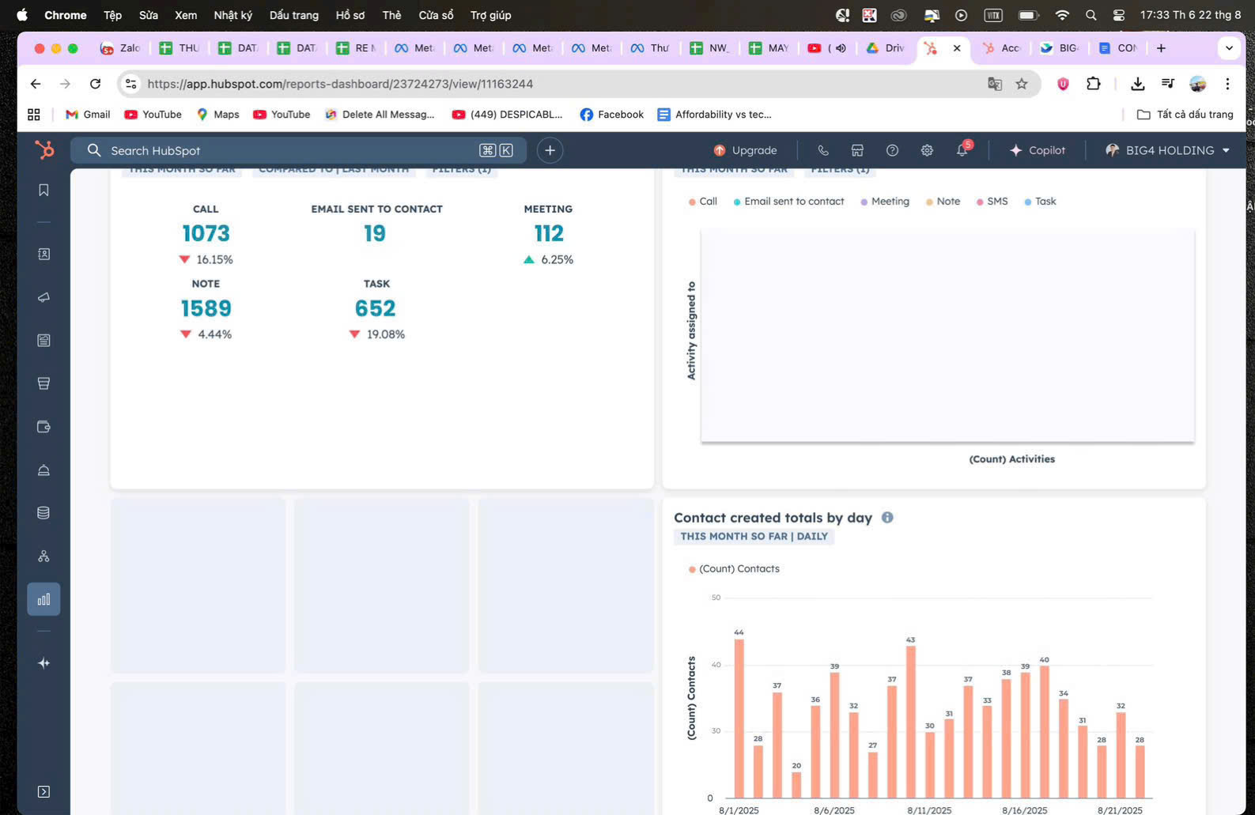Show info for Contact created totals report

(887, 518)
